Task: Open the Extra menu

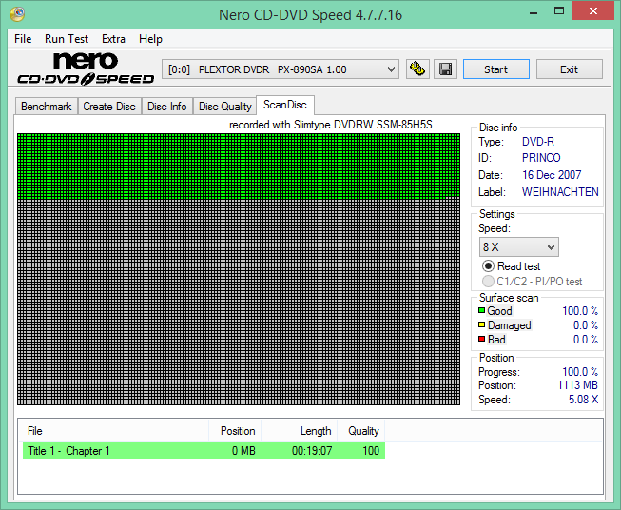Action: coord(114,39)
